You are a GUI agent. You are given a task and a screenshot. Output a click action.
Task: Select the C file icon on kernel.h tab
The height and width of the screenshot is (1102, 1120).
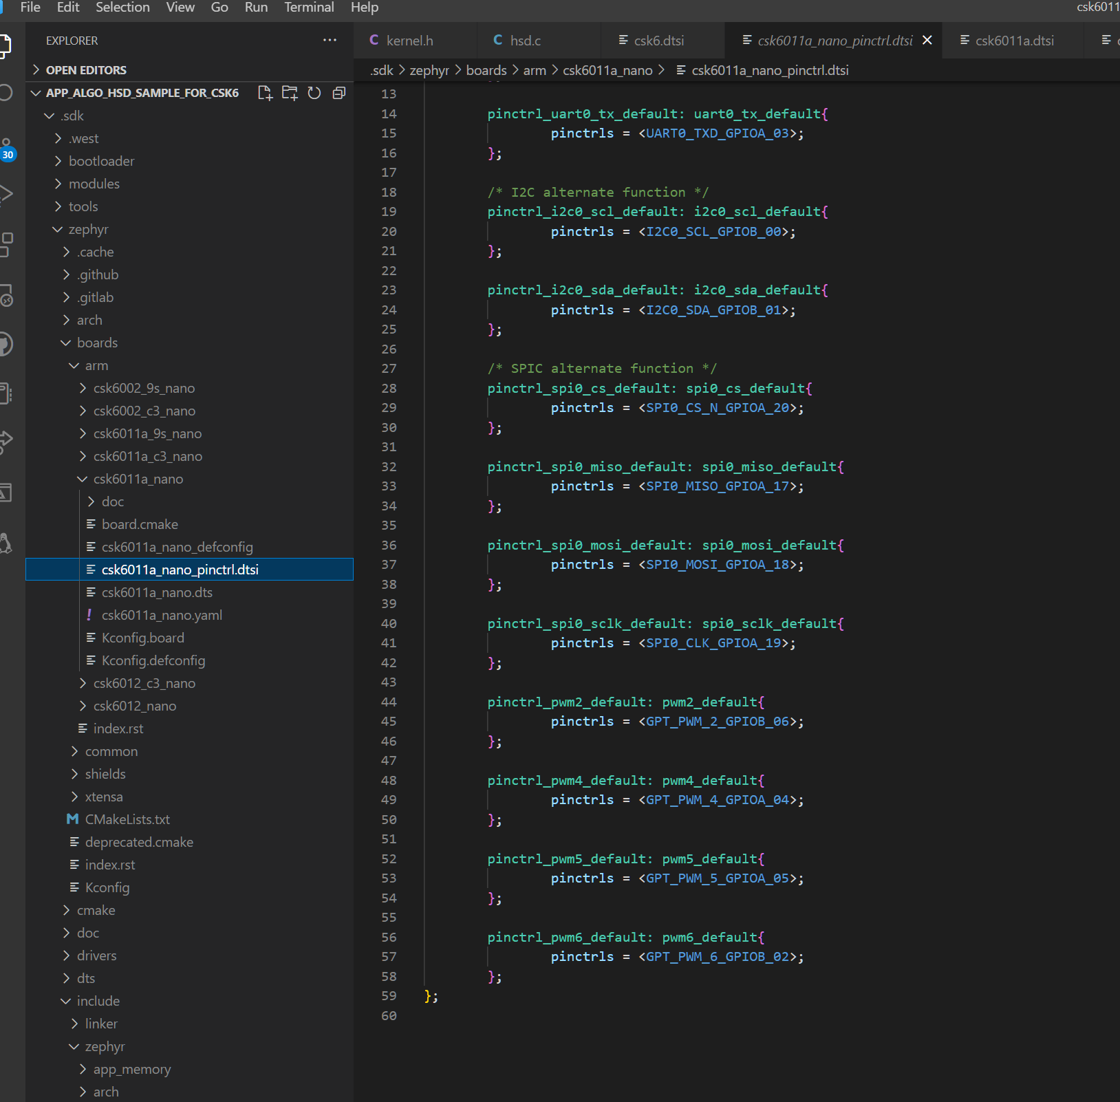point(374,40)
